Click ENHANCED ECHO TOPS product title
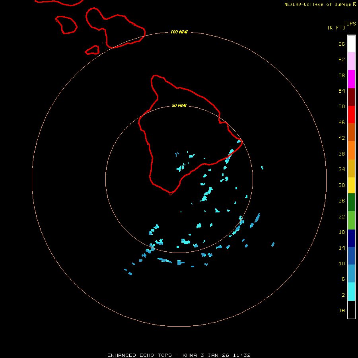The image size is (358, 358). pos(140,355)
